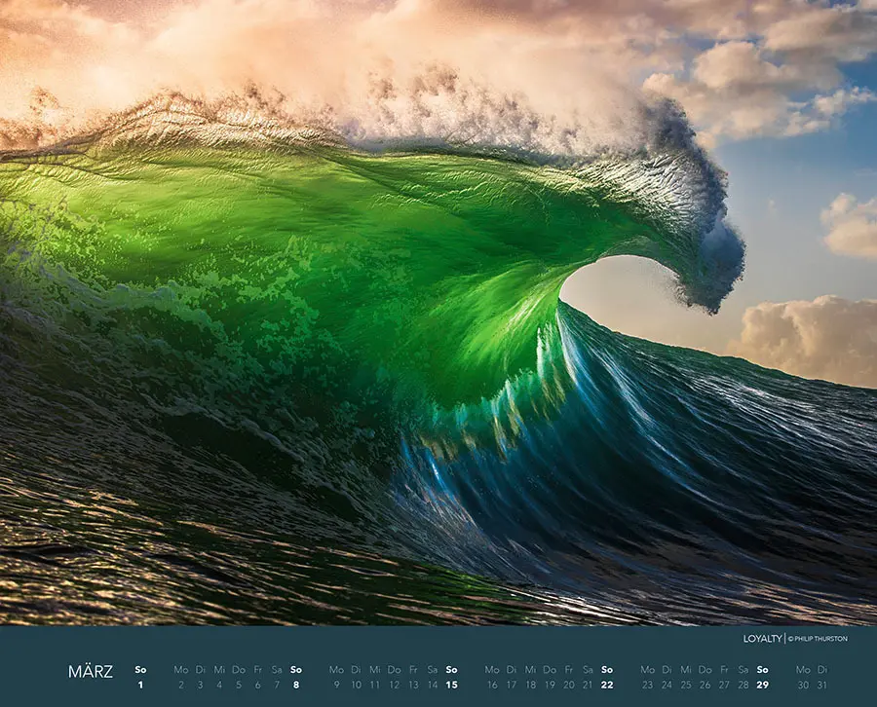Image resolution: width=877 pixels, height=707 pixels.
Task: Click the Mo label above date 2
Action: (x=180, y=670)
